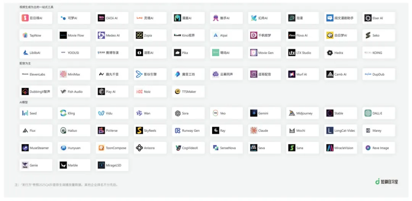The height and width of the screenshot is (201, 412).
Task: Click the Zopia logo icon
Action: click(140, 35)
